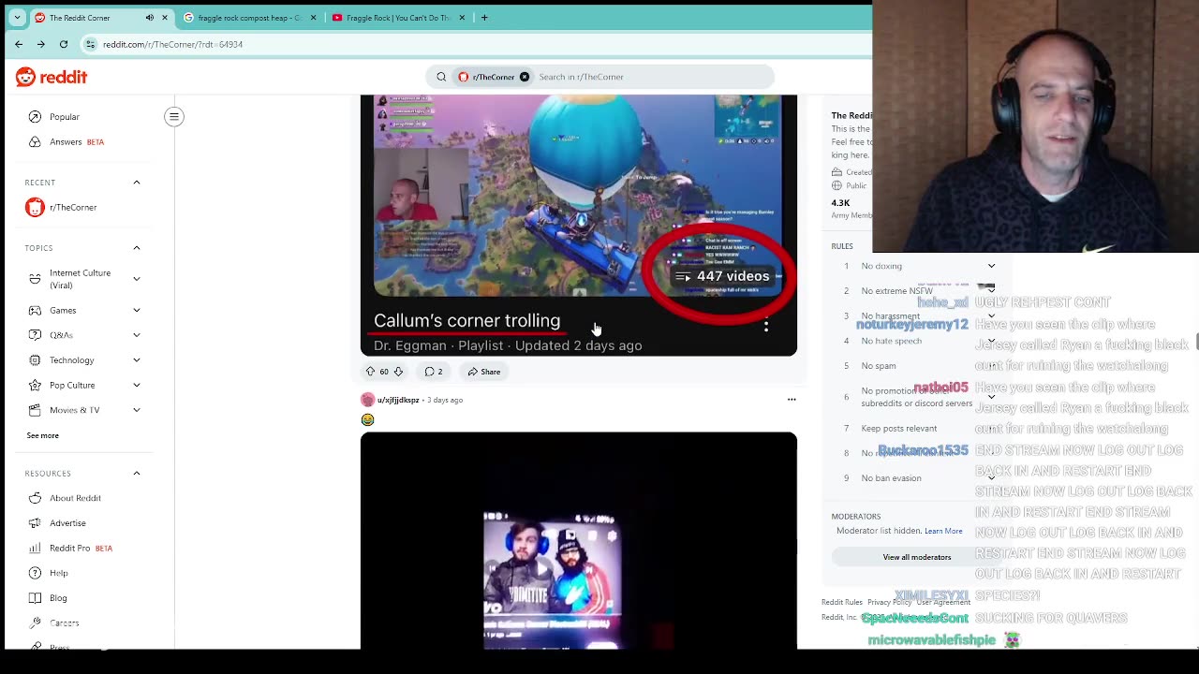Go forward with browser forward arrow
Image resolution: width=1199 pixels, height=674 pixels.
pyautogui.click(x=41, y=44)
